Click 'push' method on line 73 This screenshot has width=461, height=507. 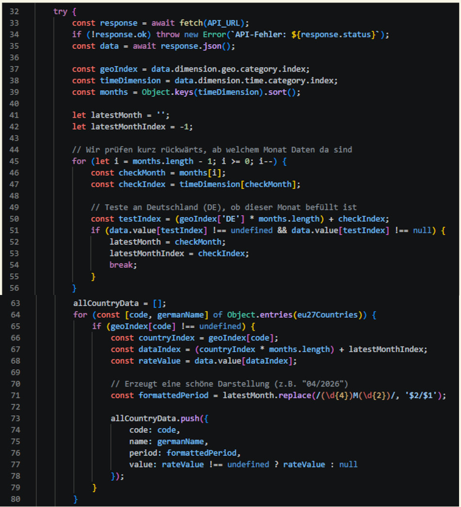190,419
